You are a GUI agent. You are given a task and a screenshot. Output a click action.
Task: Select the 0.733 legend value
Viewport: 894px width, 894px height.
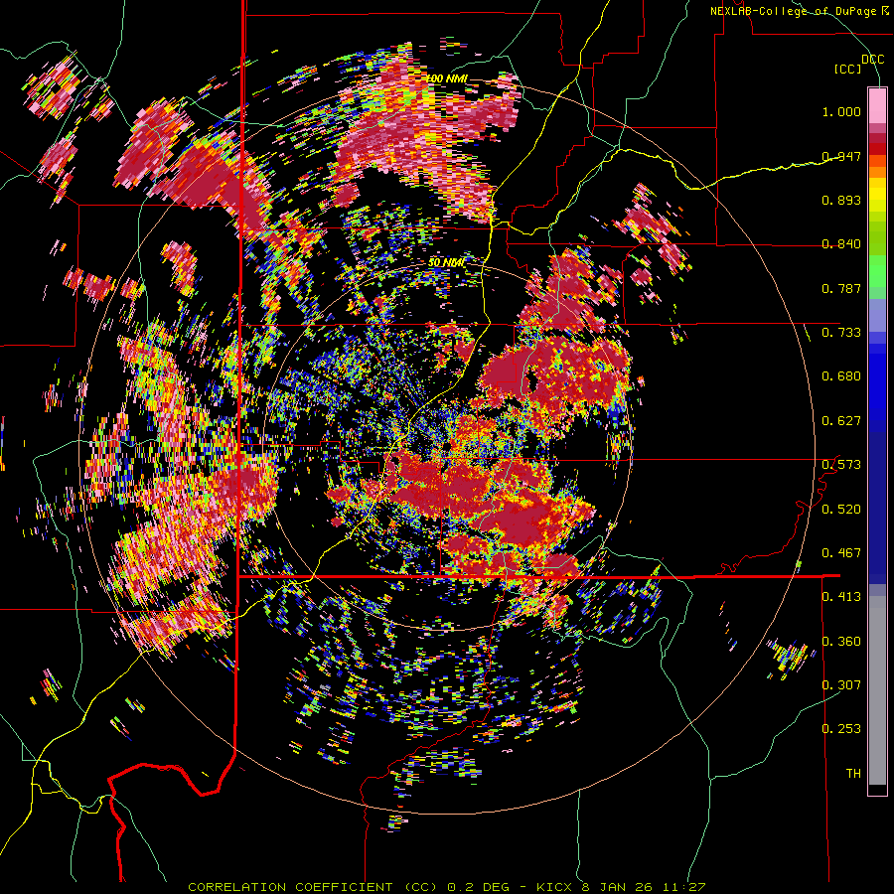(841, 333)
